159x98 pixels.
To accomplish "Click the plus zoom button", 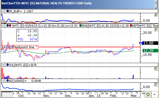I will click(x=154, y=95).
